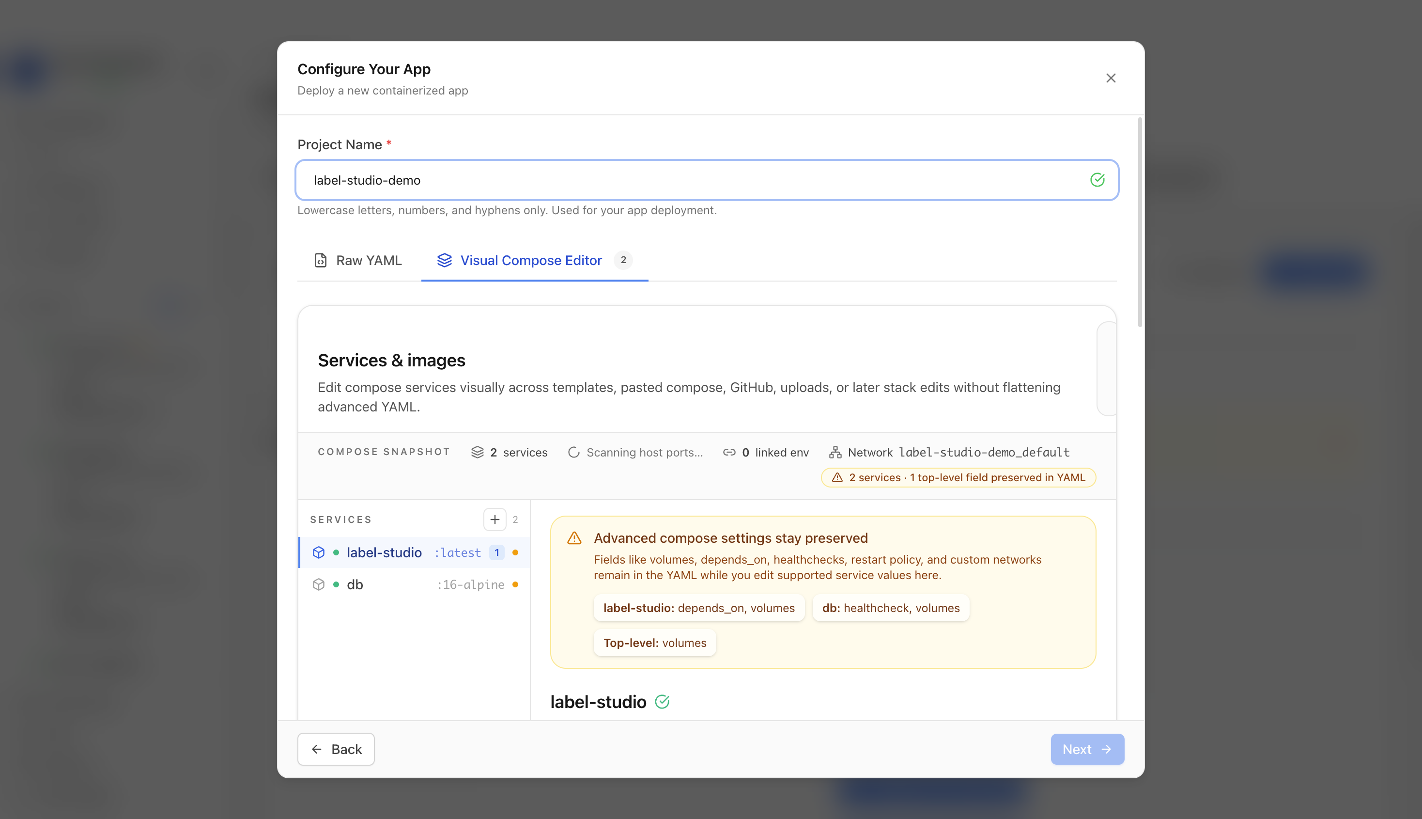Click the green check next to label-studio heading
This screenshot has width=1422, height=819.
point(662,701)
